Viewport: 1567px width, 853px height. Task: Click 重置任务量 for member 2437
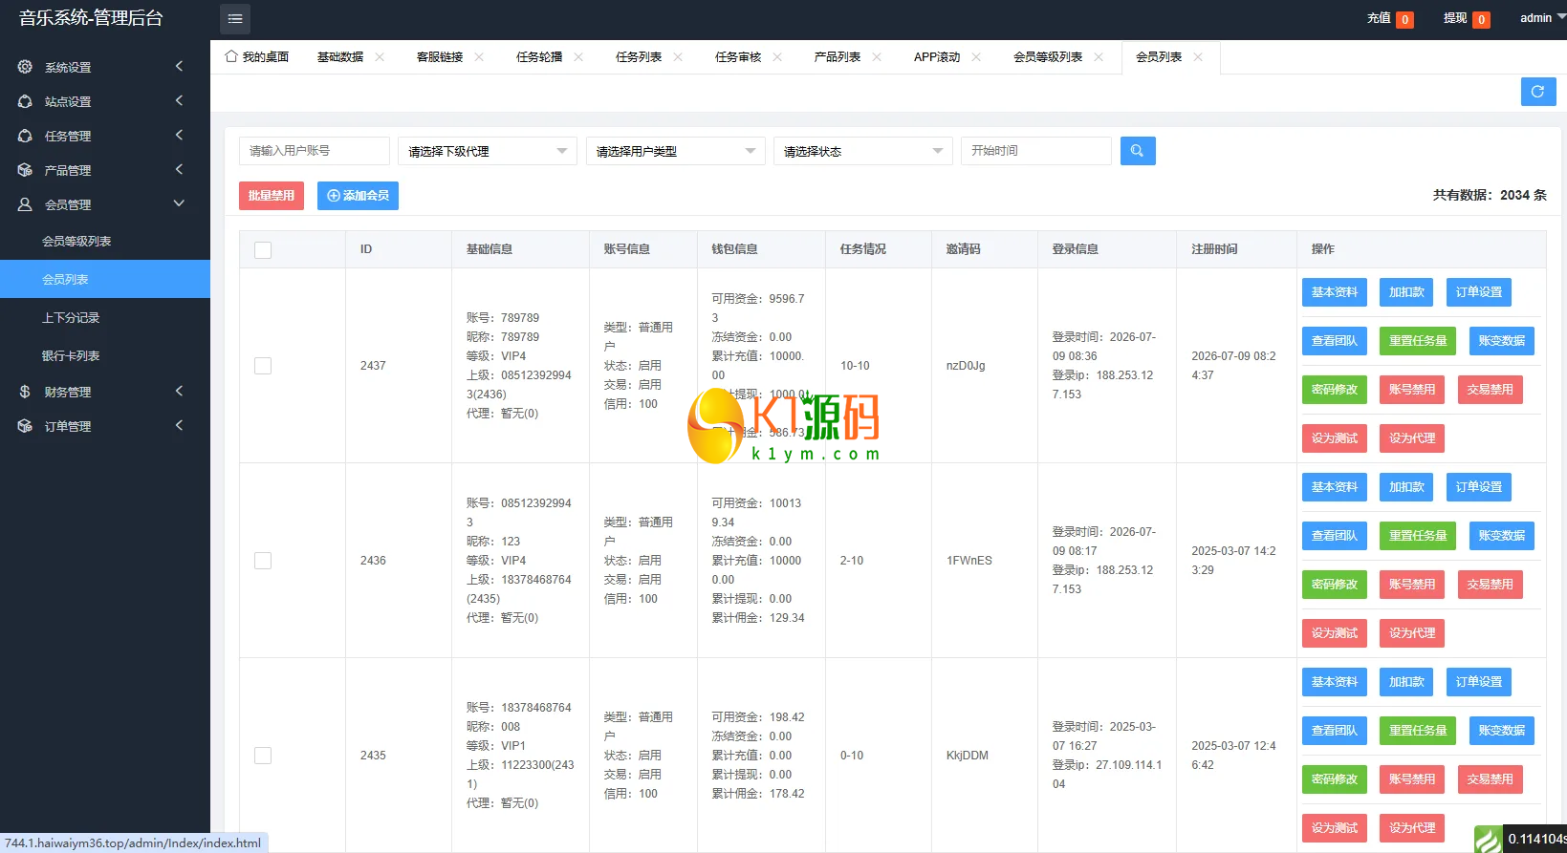1418,341
